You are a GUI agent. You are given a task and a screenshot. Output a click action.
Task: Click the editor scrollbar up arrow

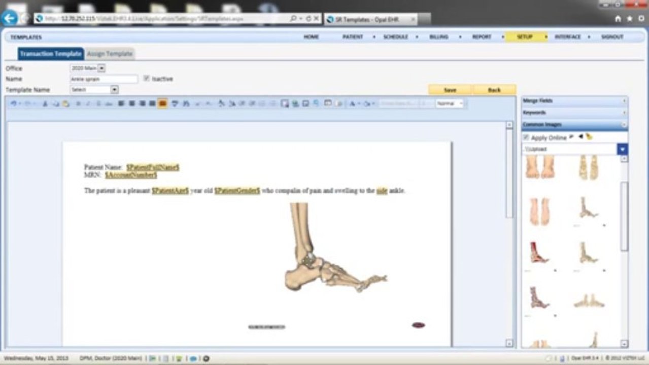coord(509,125)
